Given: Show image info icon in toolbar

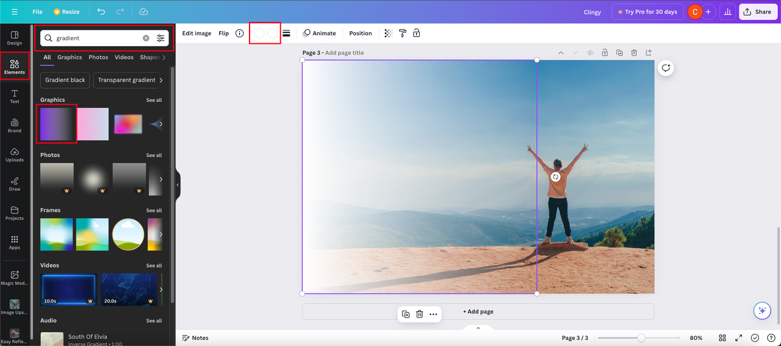Looking at the screenshot, I should pos(240,34).
